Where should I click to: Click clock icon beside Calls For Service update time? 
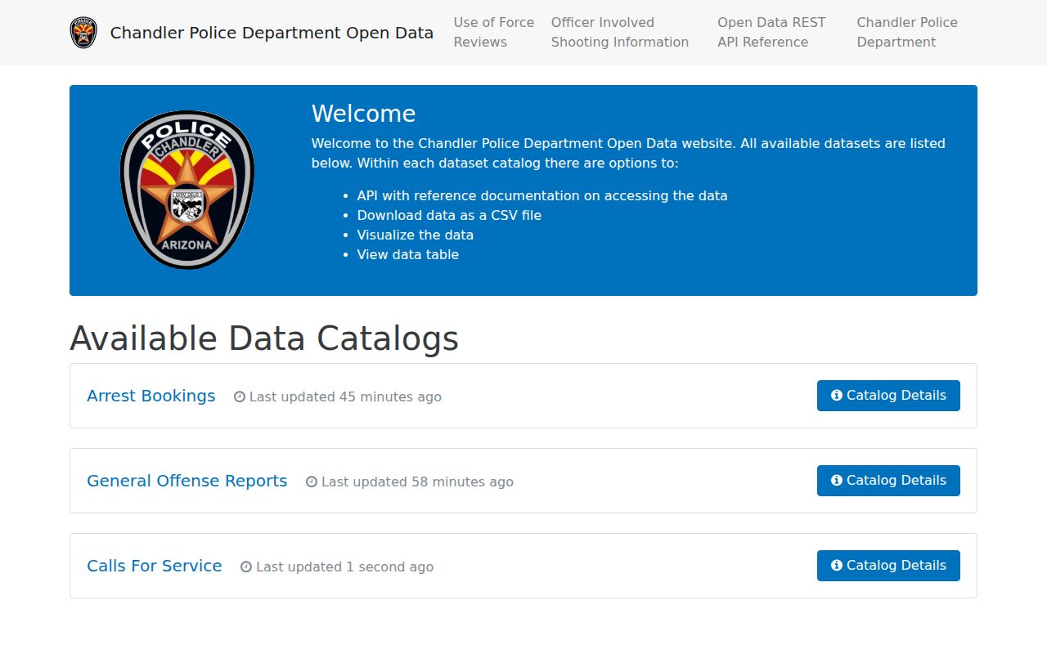click(246, 567)
